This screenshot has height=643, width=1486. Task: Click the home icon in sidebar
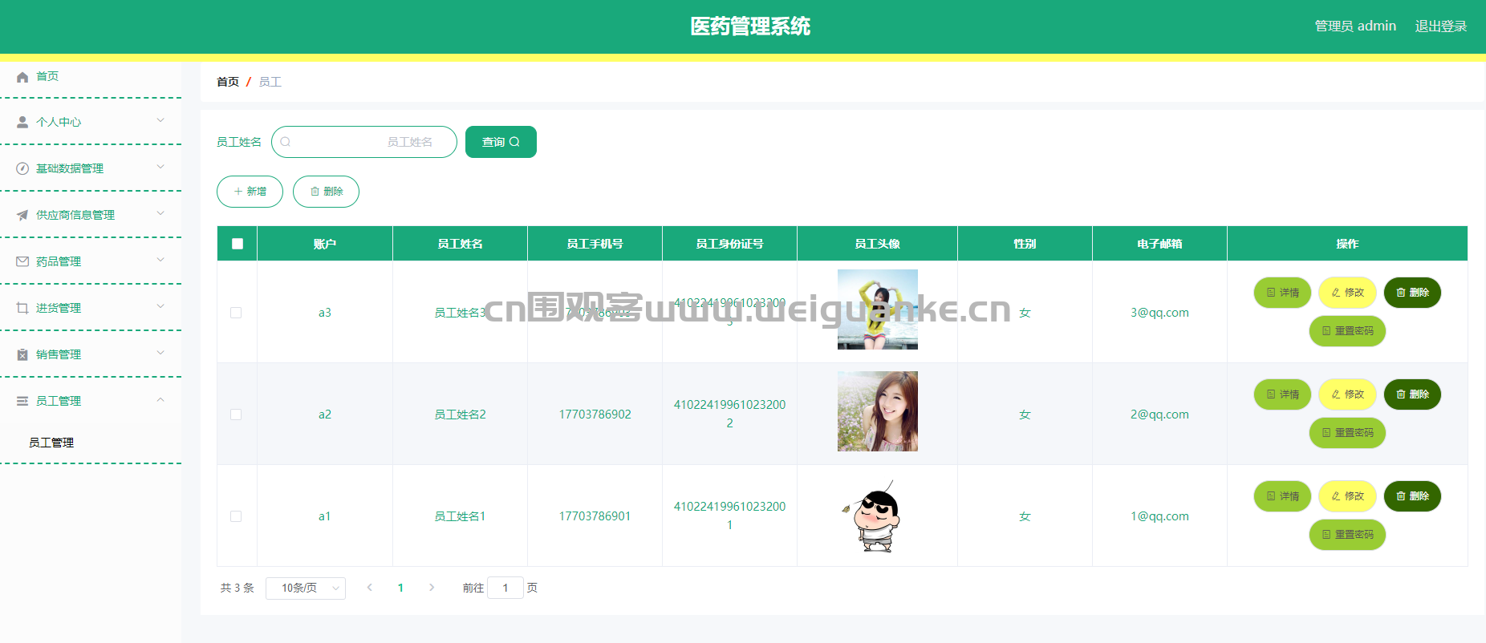(22, 77)
